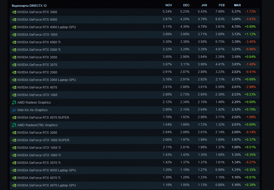Click the NVIDIA icon for GTX 1060
Screen dimensions: 274x190
pos(14,95)
